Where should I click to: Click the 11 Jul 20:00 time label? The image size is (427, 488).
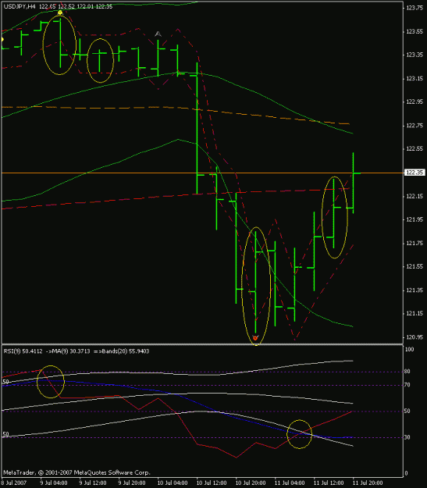click(368, 483)
